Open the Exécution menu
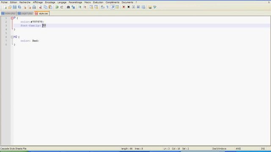This screenshot has width=271, height=152. pyautogui.click(x=98, y=3)
